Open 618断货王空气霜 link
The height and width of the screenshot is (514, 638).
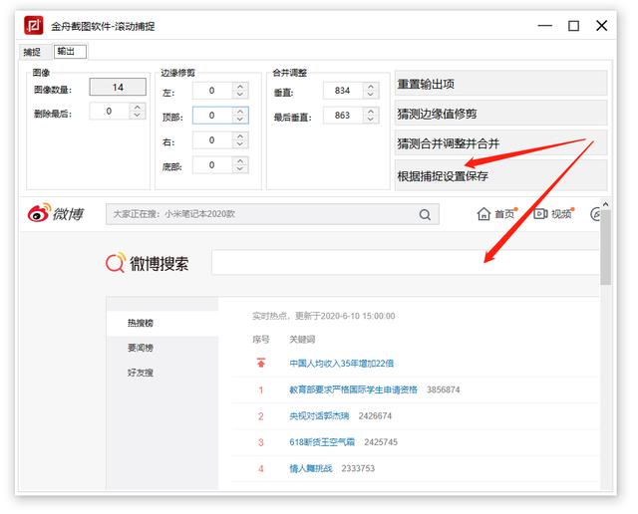(x=322, y=442)
